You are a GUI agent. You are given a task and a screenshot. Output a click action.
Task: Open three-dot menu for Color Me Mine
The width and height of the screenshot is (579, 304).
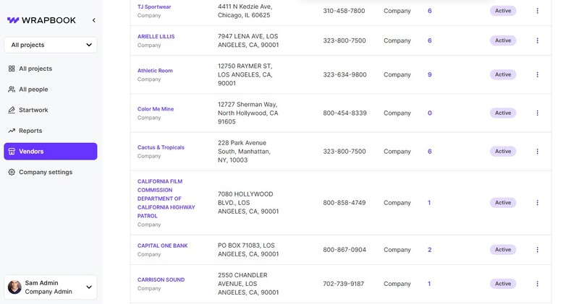pos(537,113)
